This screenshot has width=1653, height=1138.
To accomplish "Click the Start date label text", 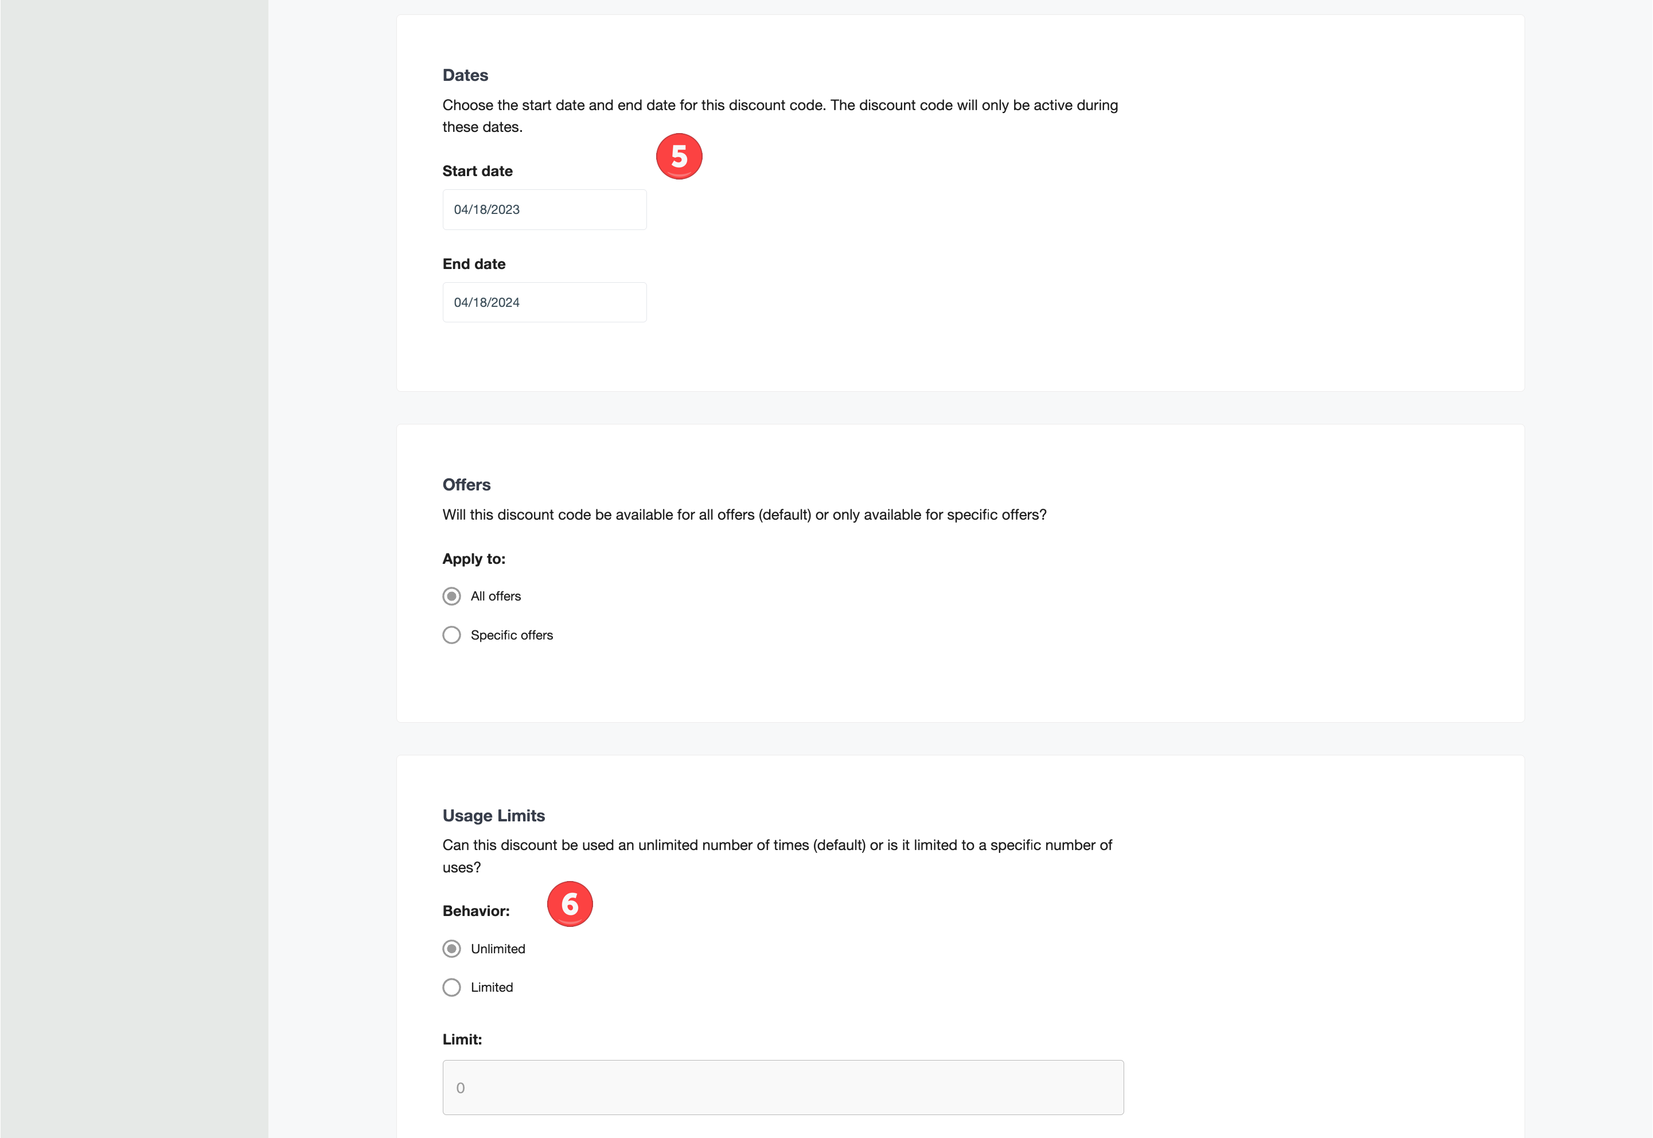I will pyautogui.click(x=478, y=171).
